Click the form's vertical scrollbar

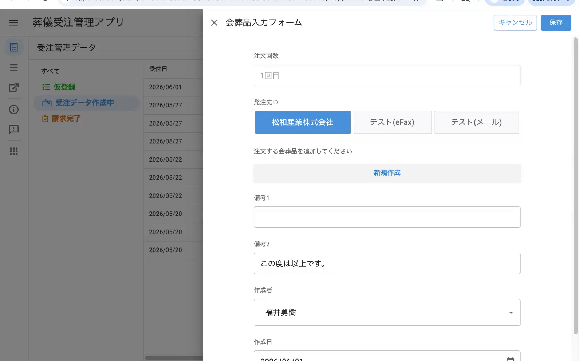[x=575, y=186]
